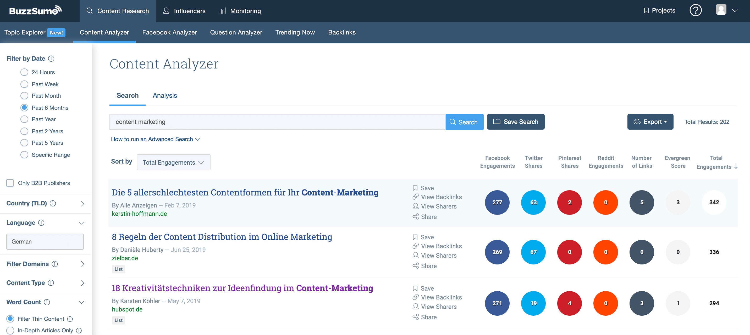Open the Topic Explorer tab
Viewport: 750px width, 335px height.
click(35, 33)
